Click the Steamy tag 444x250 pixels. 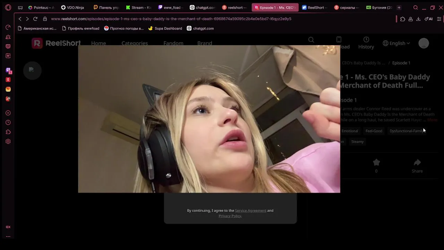[357, 142]
